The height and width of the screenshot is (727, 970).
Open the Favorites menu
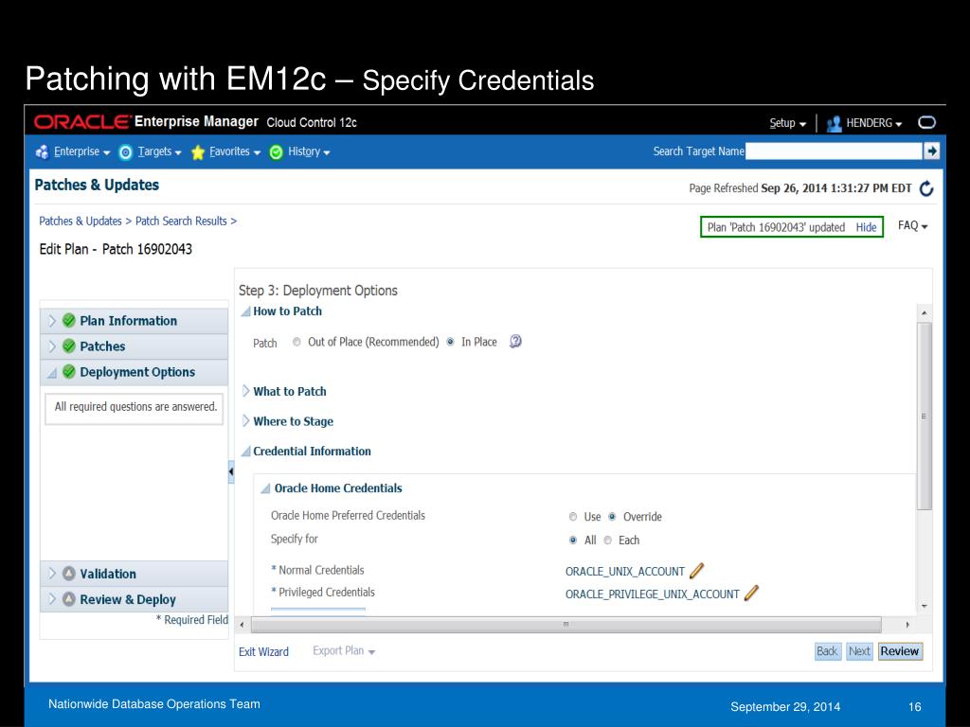coord(235,151)
